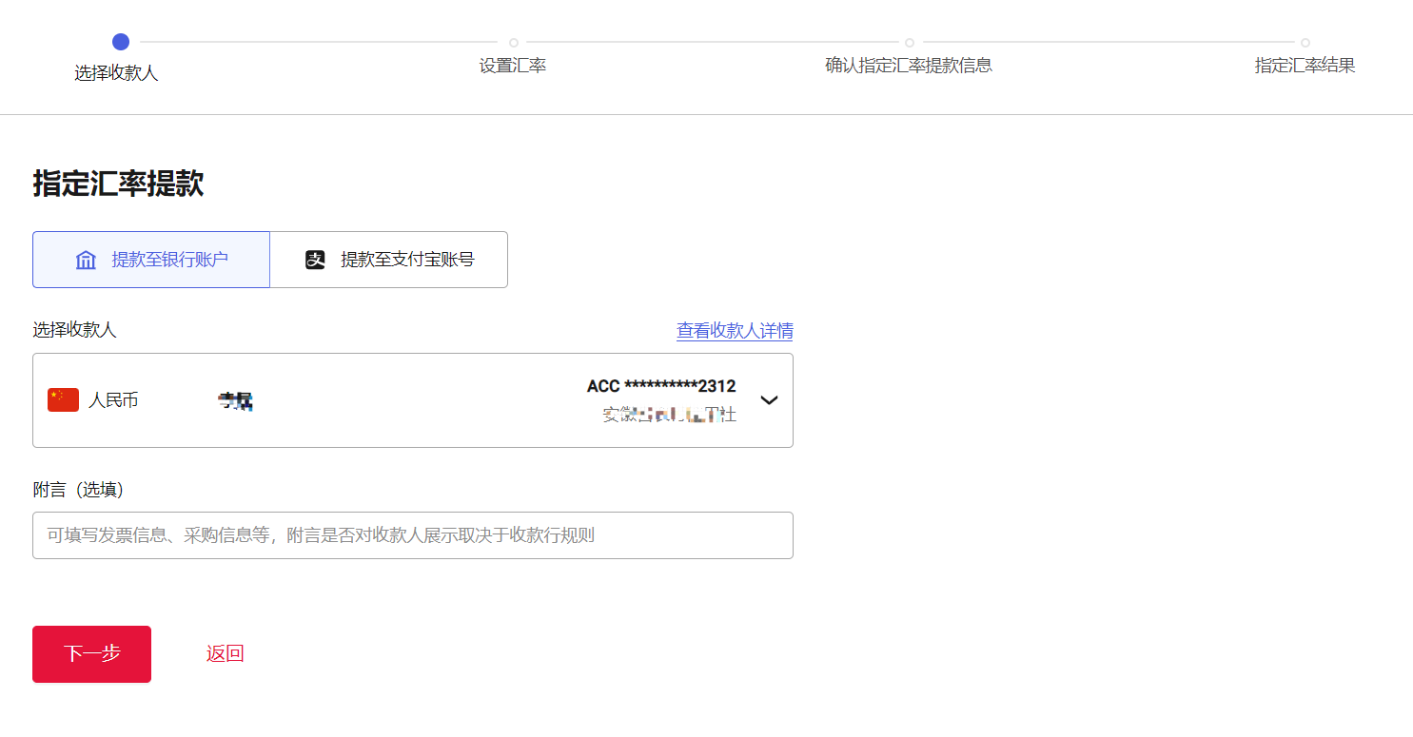Click the Alipay logo icon
The image size is (1413, 737).
[x=315, y=260]
